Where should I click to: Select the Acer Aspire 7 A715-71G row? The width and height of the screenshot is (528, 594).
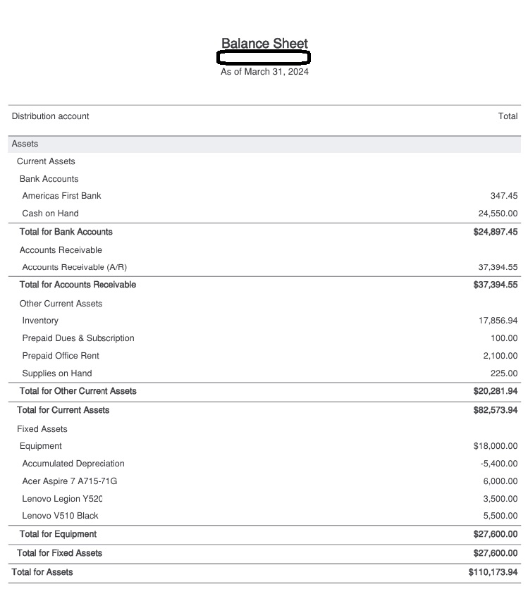point(70,481)
